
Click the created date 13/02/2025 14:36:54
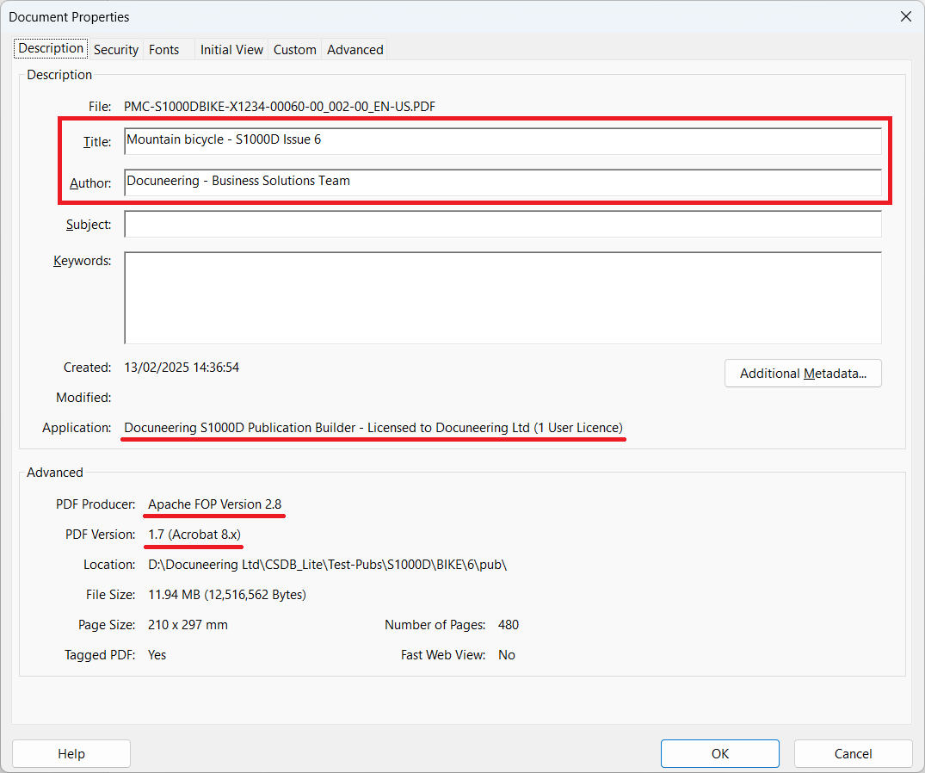coord(182,368)
